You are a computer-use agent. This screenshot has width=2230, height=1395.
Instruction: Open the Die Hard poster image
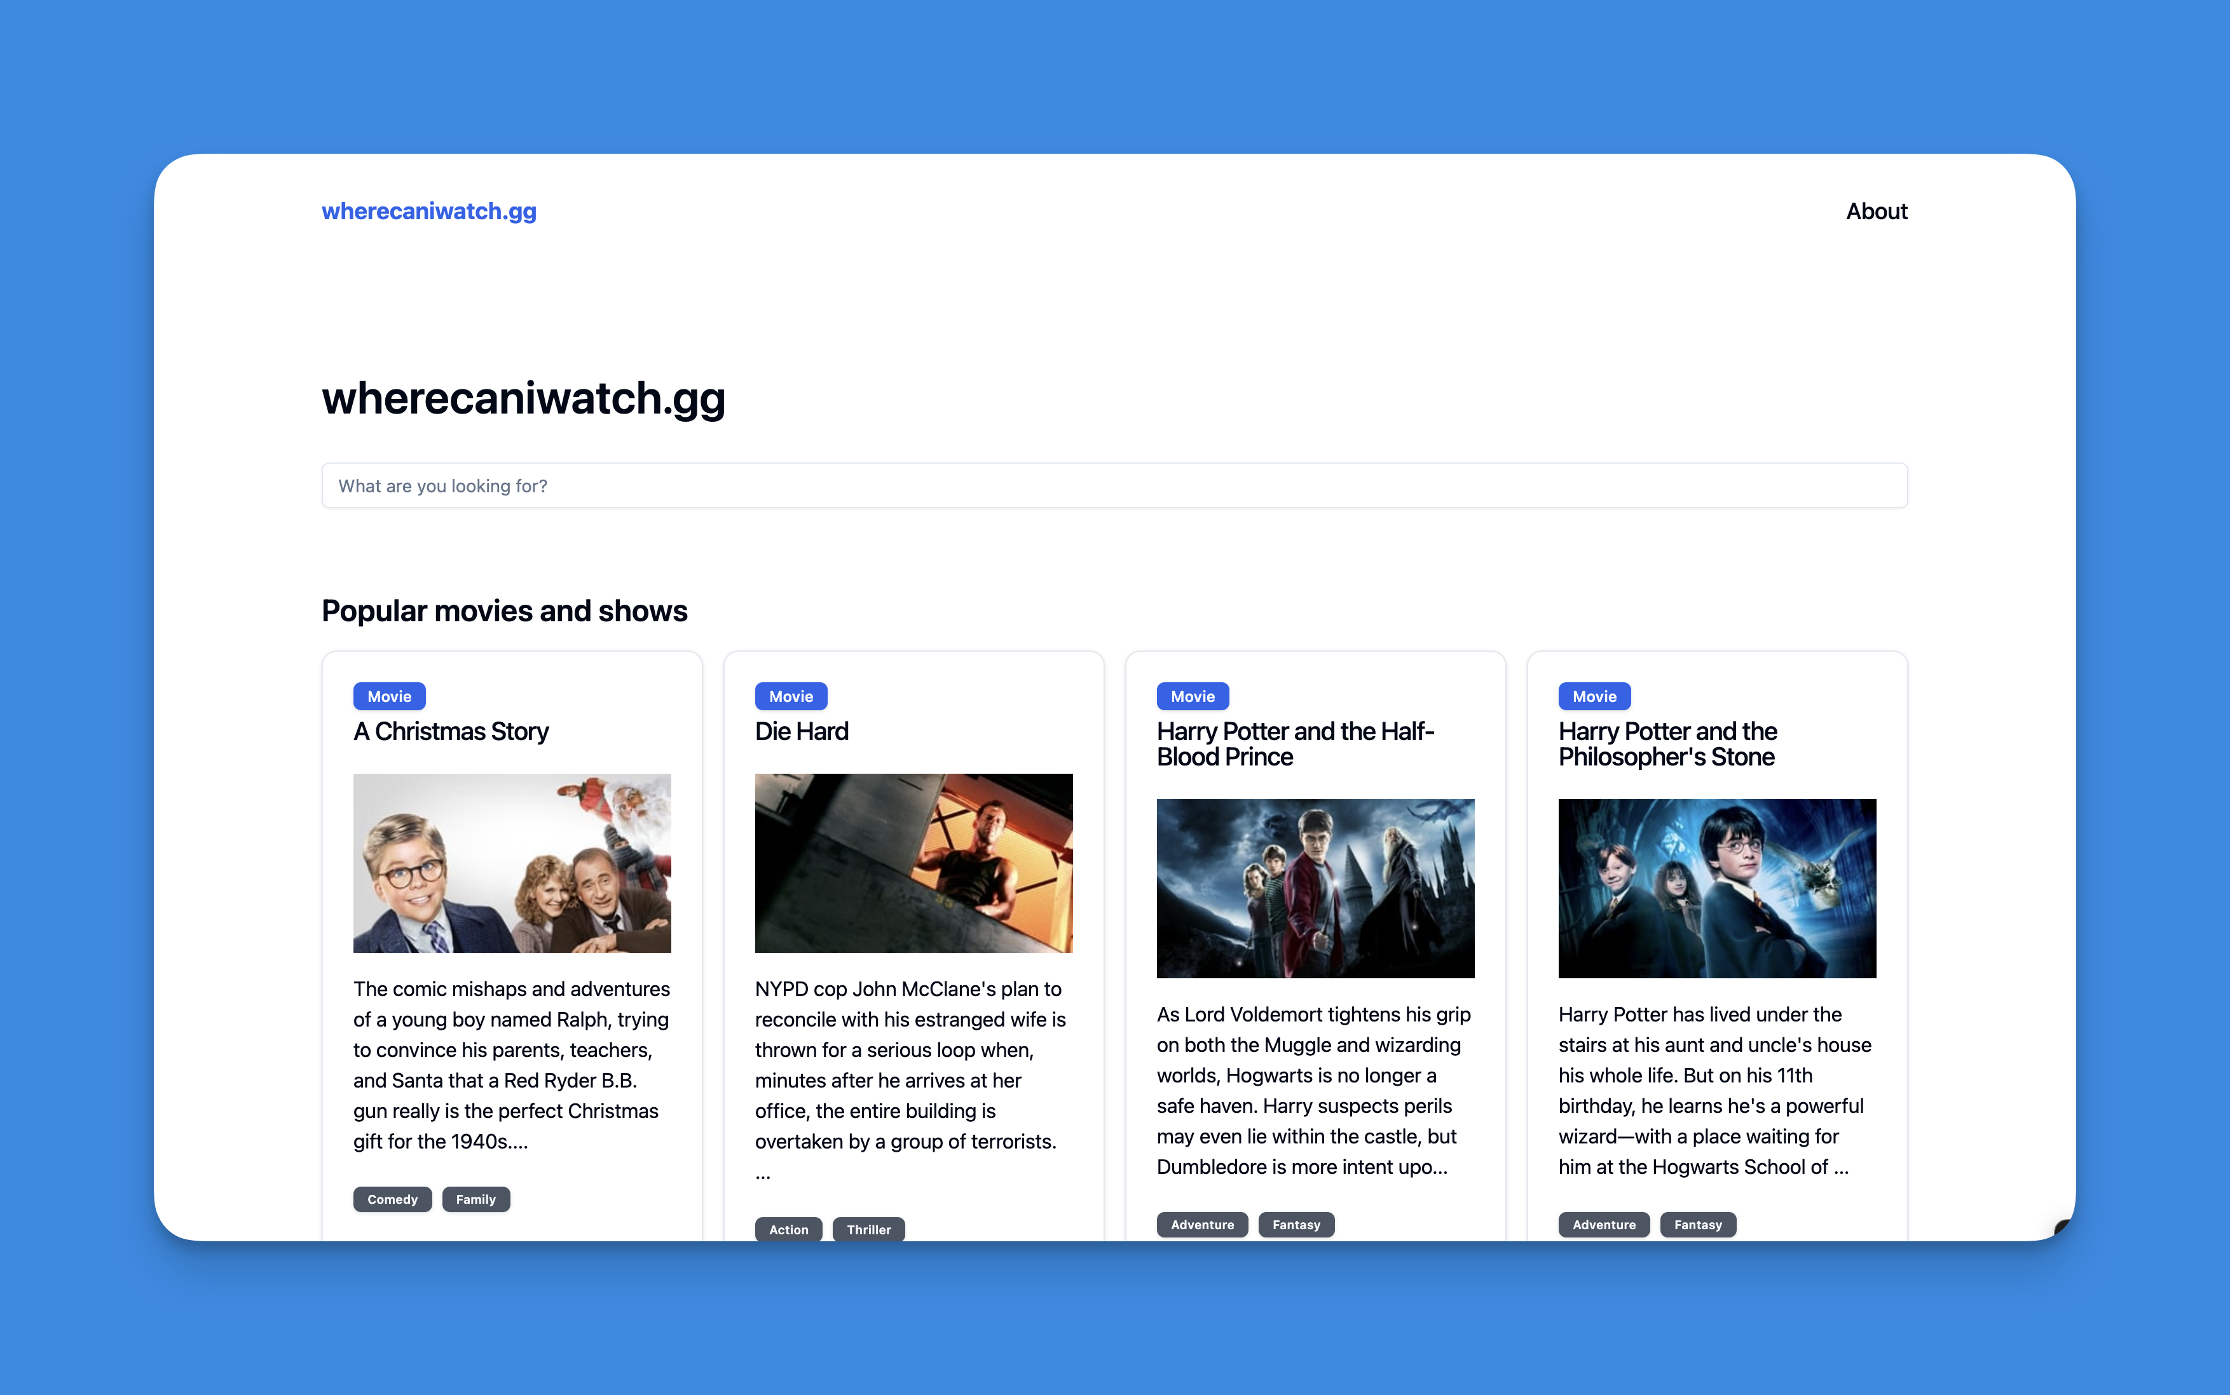913,863
